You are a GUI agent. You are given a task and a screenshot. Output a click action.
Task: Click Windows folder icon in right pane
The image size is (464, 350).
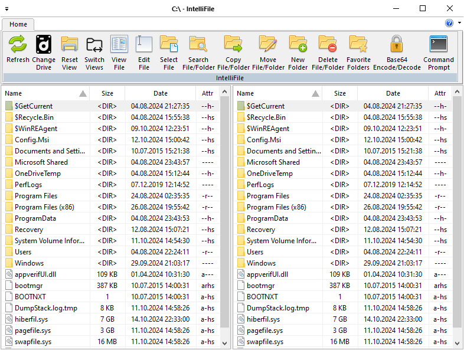coord(241,263)
